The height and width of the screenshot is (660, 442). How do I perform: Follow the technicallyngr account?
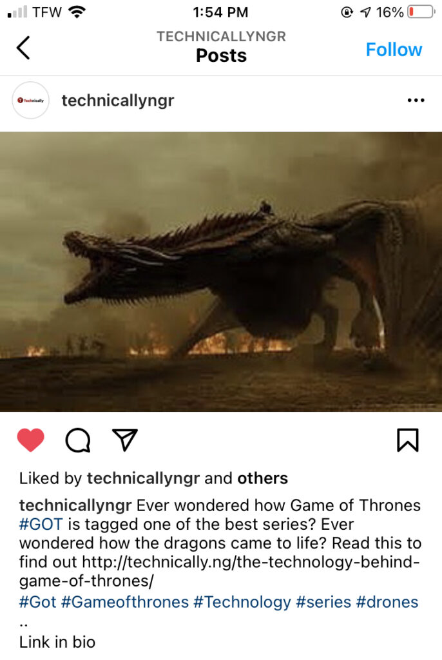click(394, 50)
